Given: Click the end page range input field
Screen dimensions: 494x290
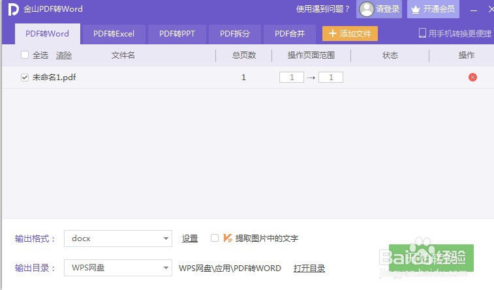Looking at the screenshot, I should tap(331, 78).
